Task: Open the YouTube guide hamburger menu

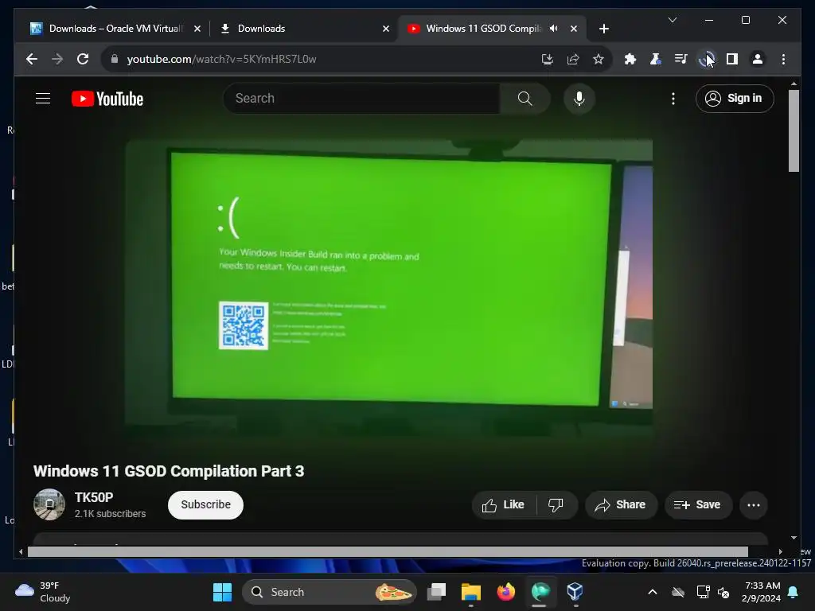Action: coord(43,98)
